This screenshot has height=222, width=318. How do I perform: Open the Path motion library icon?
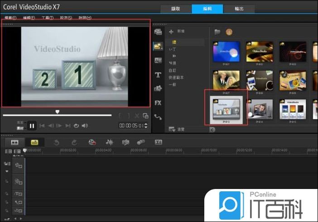coord(158,117)
